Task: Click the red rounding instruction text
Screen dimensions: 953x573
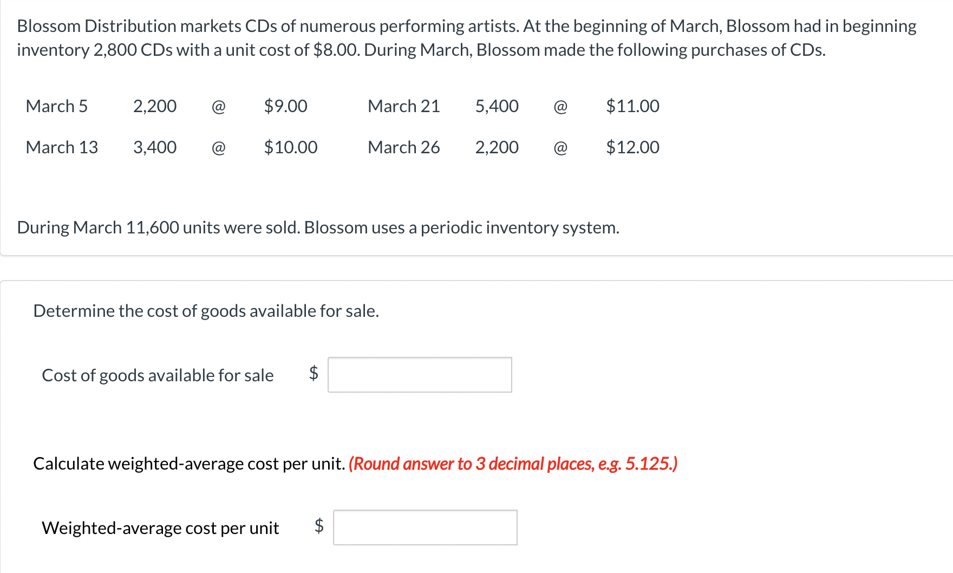Action: (x=513, y=464)
